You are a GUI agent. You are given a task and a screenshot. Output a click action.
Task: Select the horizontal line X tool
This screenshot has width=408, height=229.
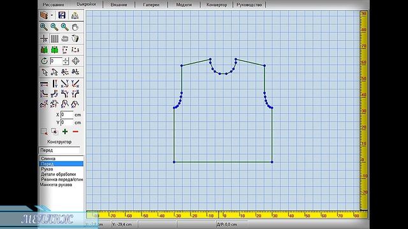click(44, 84)
